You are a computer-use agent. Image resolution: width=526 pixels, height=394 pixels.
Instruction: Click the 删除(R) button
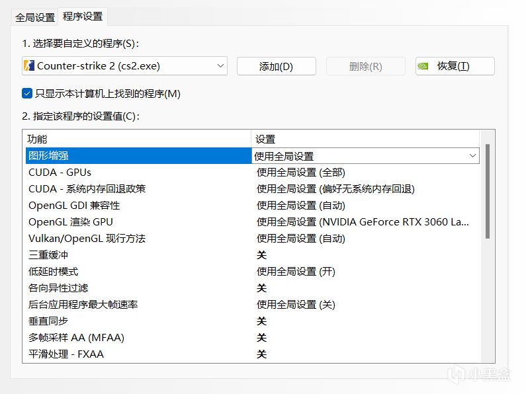366,66
